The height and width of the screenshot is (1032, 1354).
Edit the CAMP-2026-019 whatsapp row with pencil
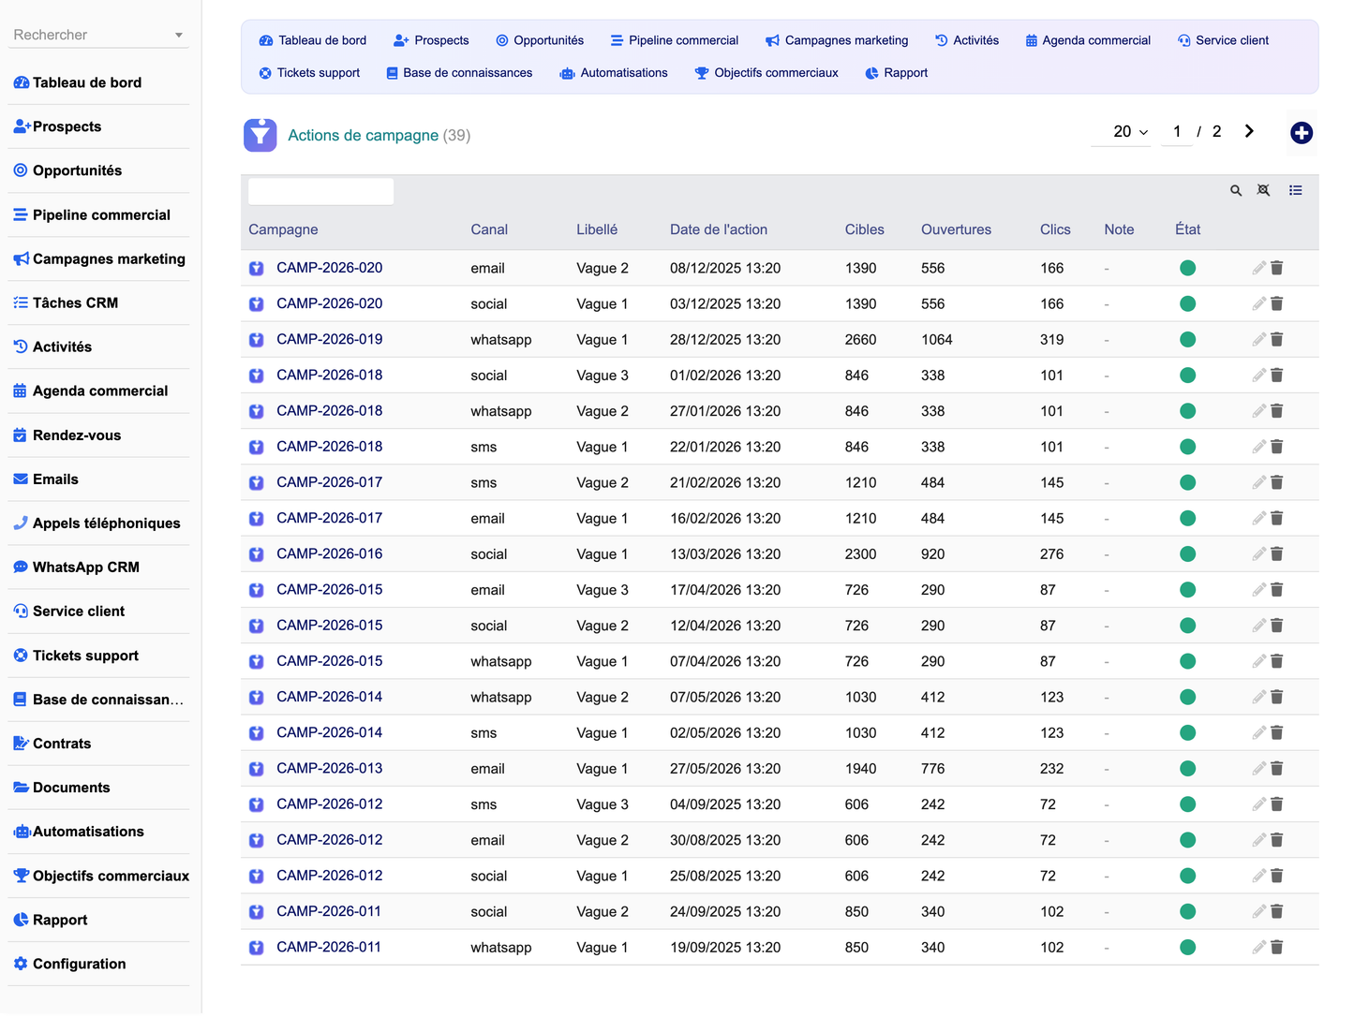1258,340
